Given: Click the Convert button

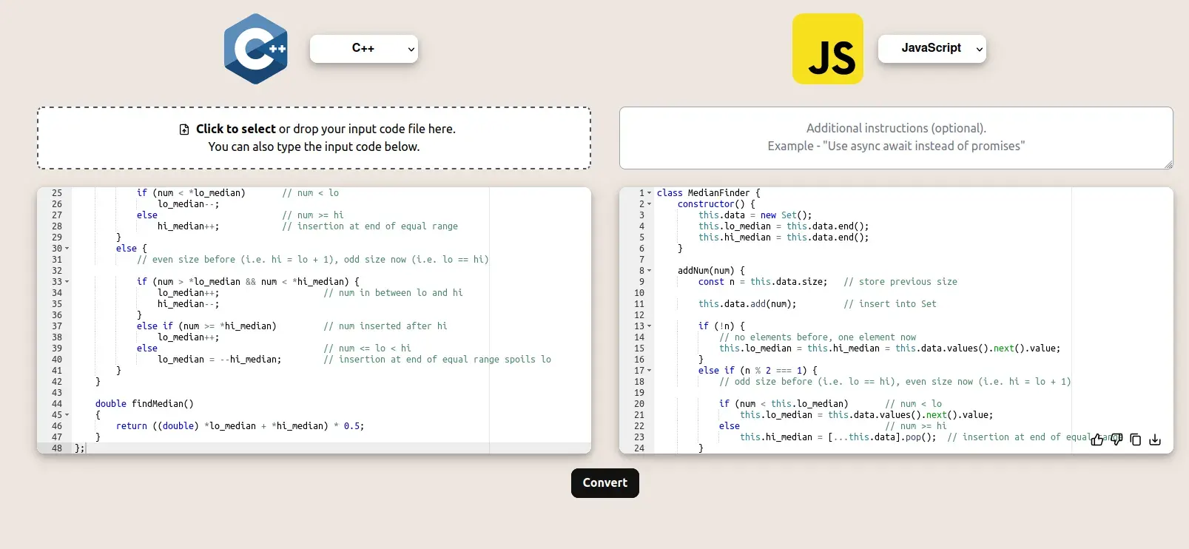Looking at the screenshot, I should click(x=605, y=483).
